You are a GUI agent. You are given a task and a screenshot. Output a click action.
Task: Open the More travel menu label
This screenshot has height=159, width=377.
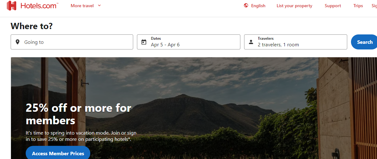click(82, 6)
